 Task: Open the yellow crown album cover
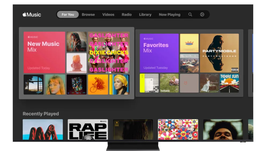click(189, 43)
